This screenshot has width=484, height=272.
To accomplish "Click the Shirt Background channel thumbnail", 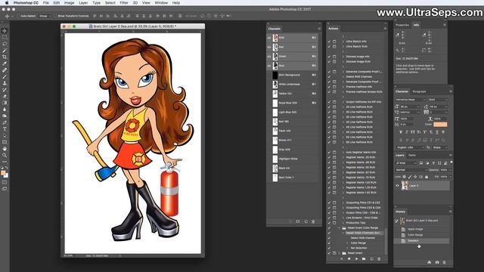I will tap(275, 75).
